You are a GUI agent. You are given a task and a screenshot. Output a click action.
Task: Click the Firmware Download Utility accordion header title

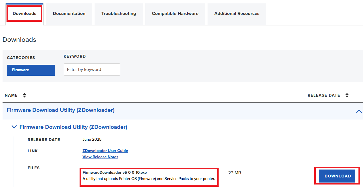pyautogui.click(x=61, y=110)
